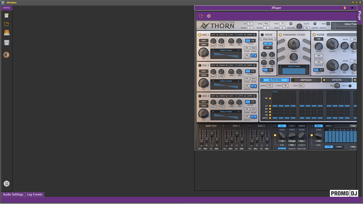
Task: Select next OSC 1 wavetable preset arrow
Action: click(239, 50)
